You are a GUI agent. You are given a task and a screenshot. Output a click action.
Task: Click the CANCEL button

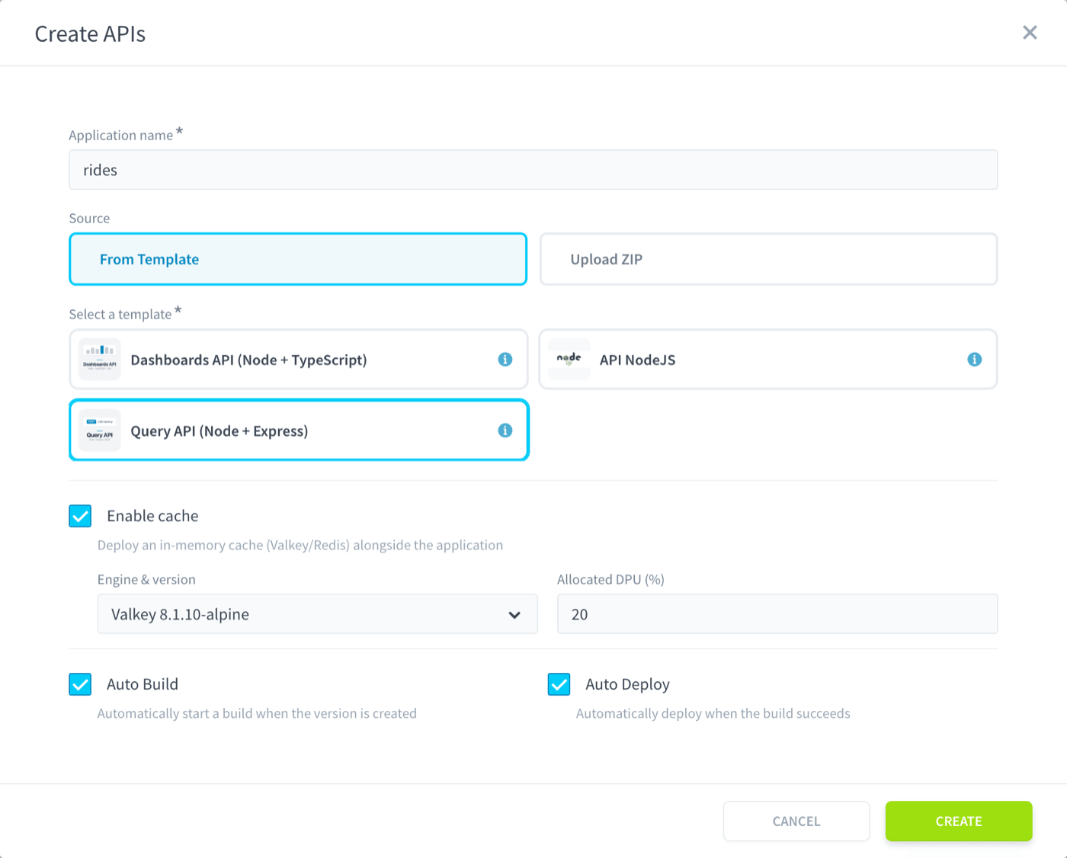(x=796, y=821)
